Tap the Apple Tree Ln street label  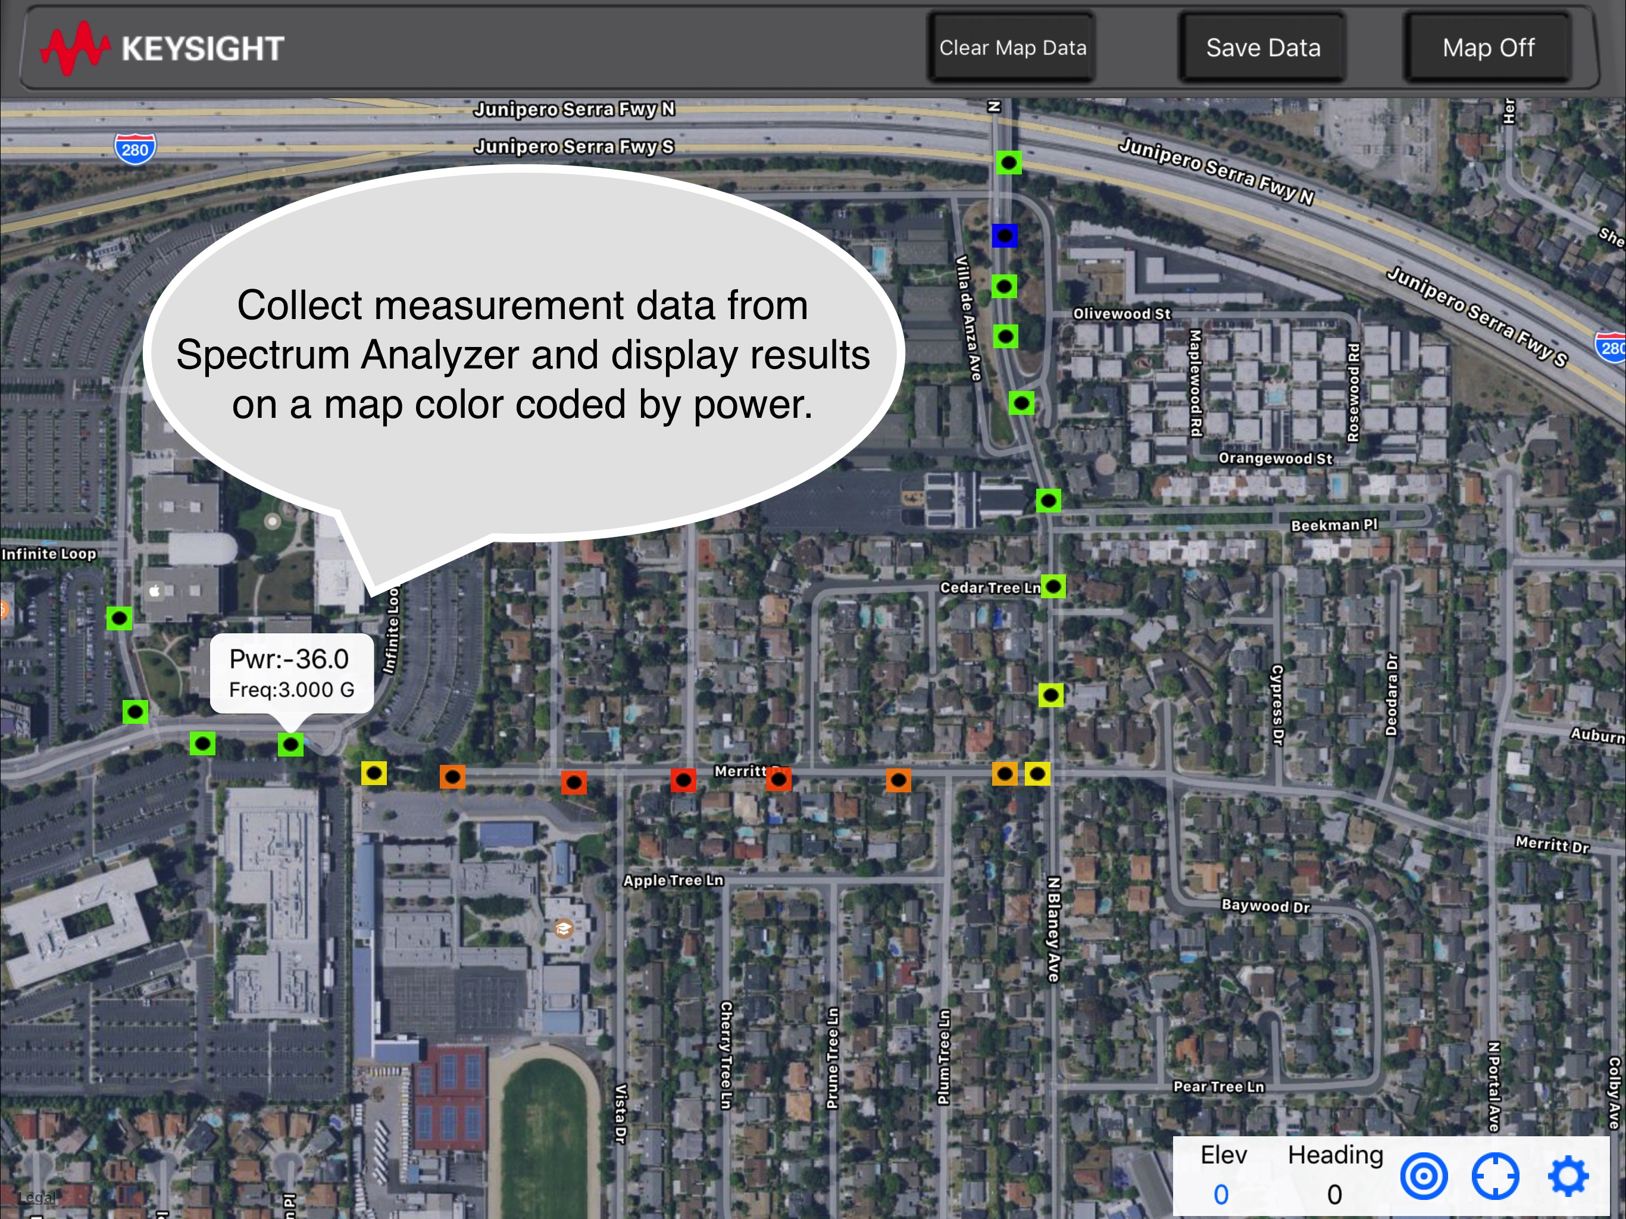point(673,880)
